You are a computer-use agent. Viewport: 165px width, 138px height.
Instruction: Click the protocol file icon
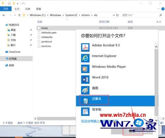pos(39,41)
